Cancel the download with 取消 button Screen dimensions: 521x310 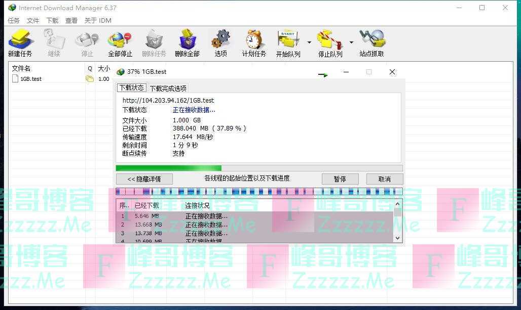[384, 179]
